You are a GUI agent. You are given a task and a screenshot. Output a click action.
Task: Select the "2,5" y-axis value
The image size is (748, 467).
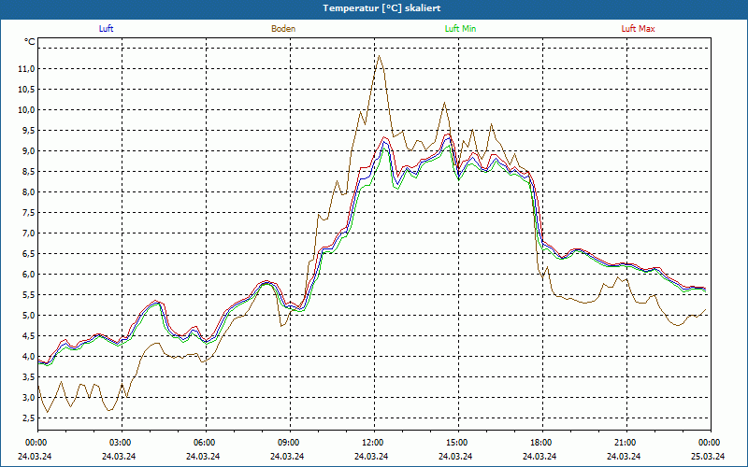click(x=29, y=417)
